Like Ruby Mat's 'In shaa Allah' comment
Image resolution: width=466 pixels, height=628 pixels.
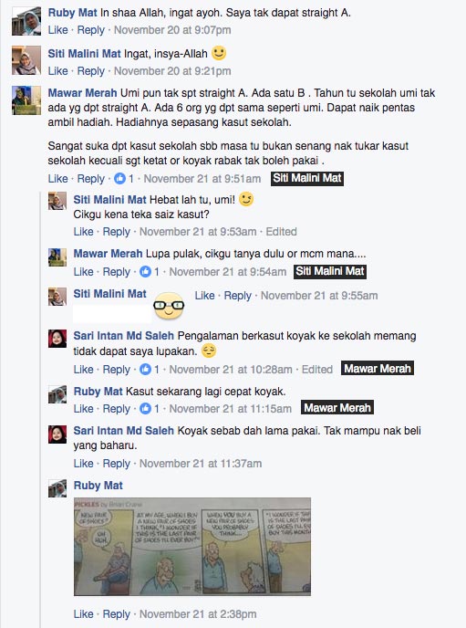pos(57,30)
